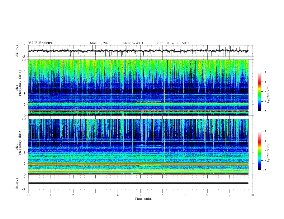Click ch.2 "Frequency (kHz)" axis label
Image resolution: width=284 pixels, height=219 pixels.
pos(20,142)
